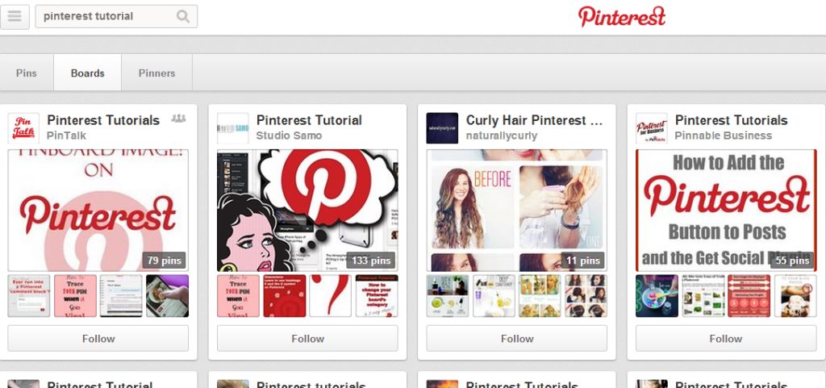Screen dimensions: 826x388
Task: Follow the PinTalk Pinterest Tutorials board
Action: click(x=98, y=339)
